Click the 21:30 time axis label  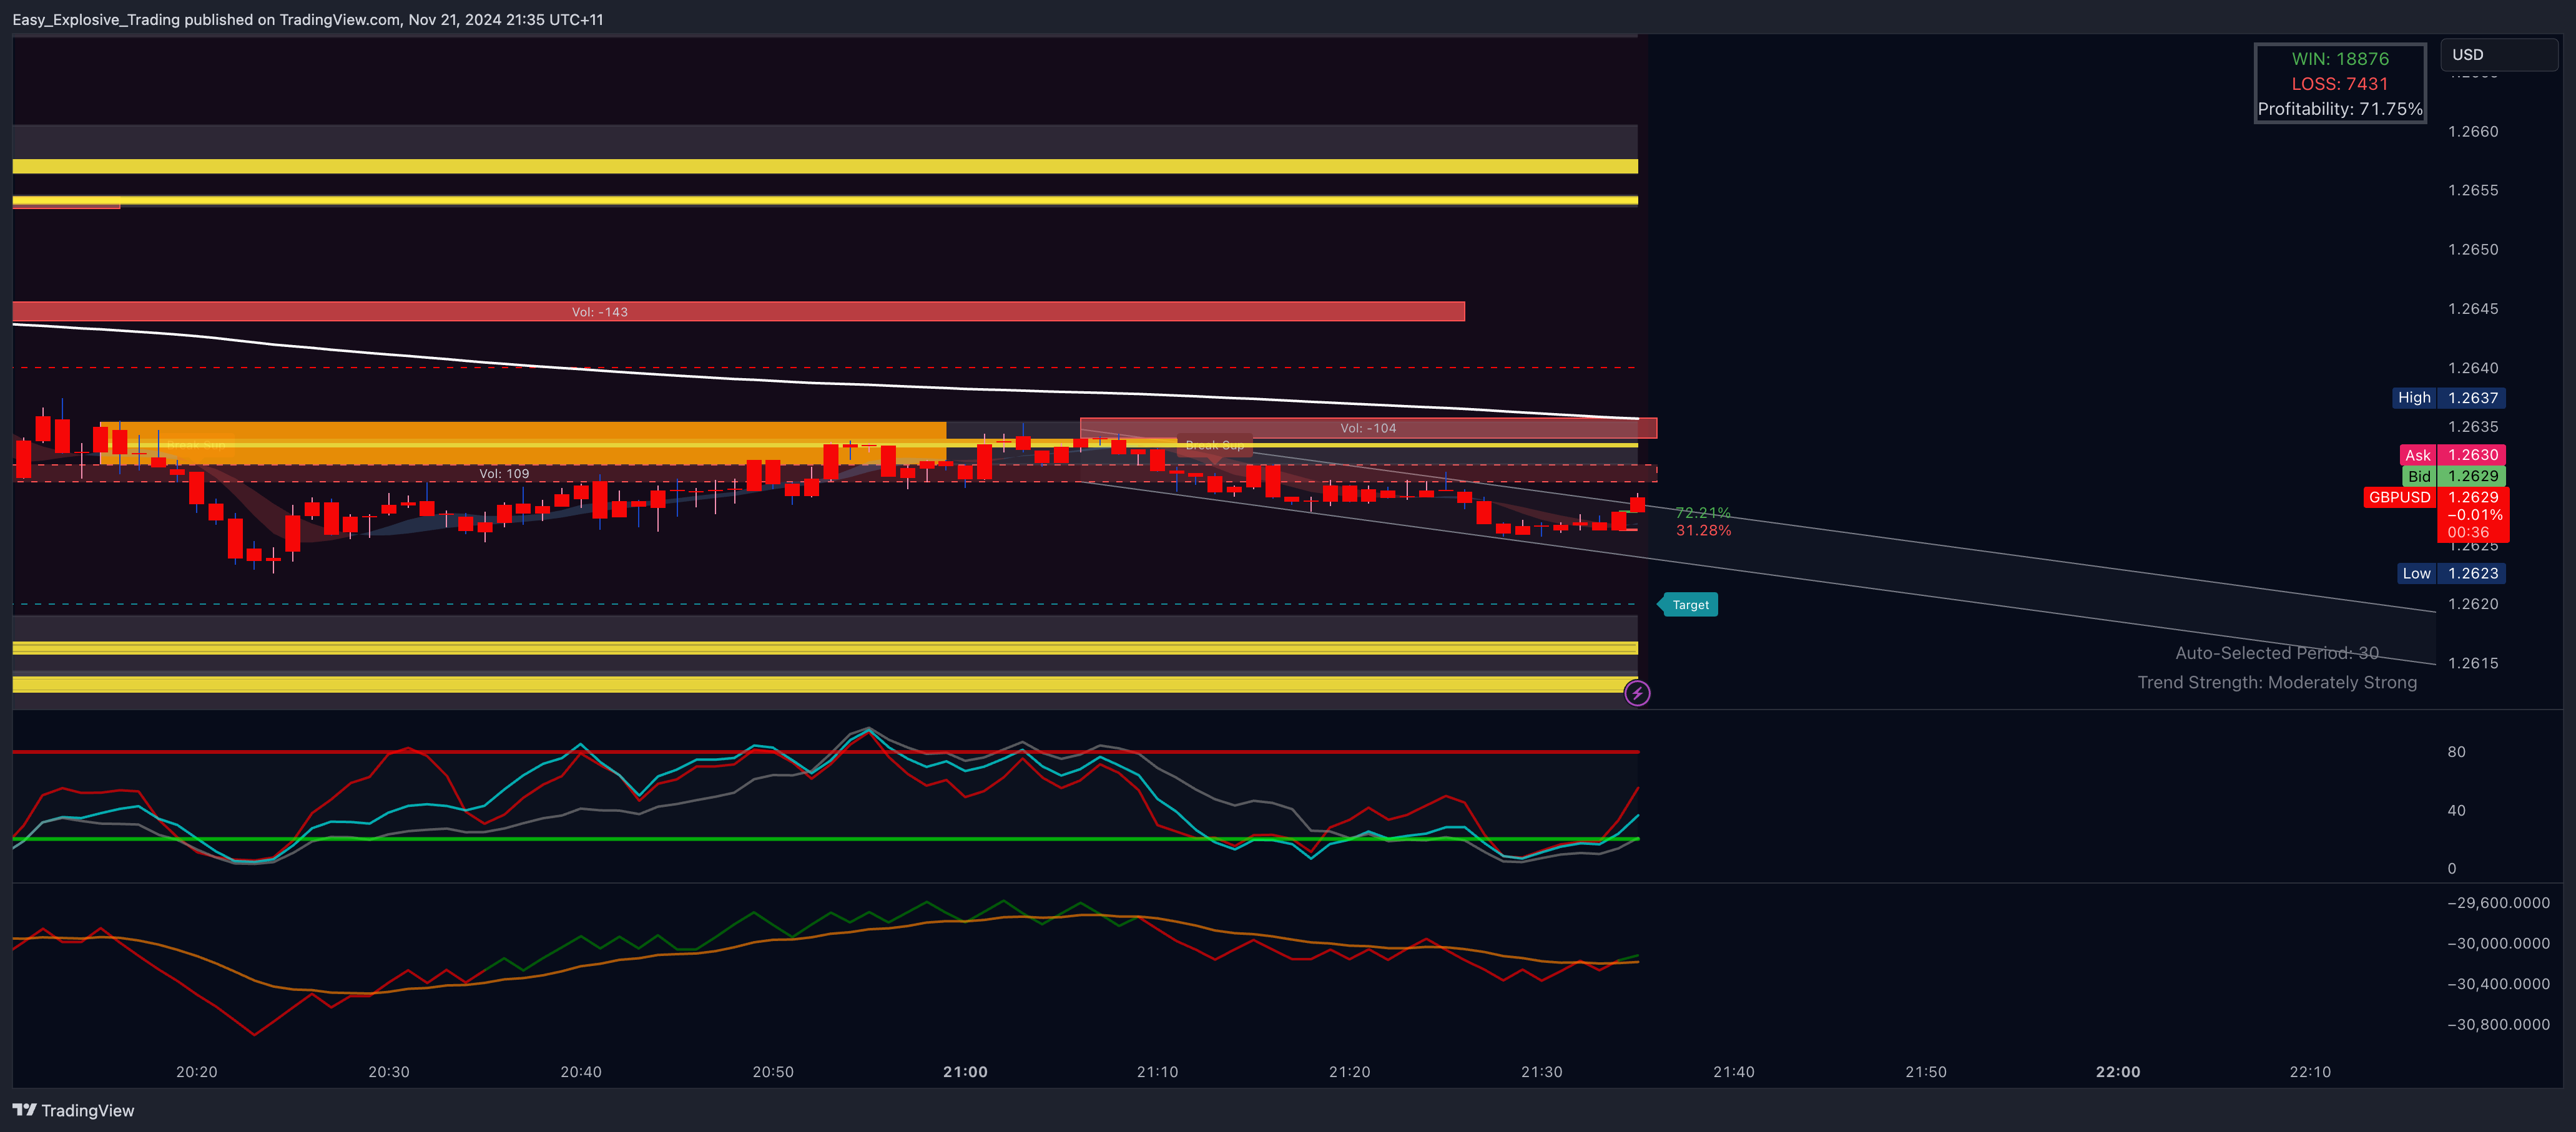(1541, 1072)
